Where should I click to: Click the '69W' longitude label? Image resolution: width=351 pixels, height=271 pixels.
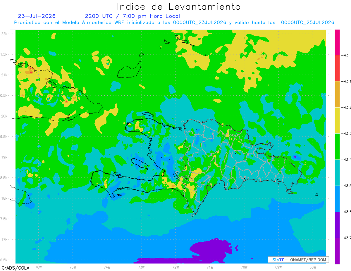point(278,267)
